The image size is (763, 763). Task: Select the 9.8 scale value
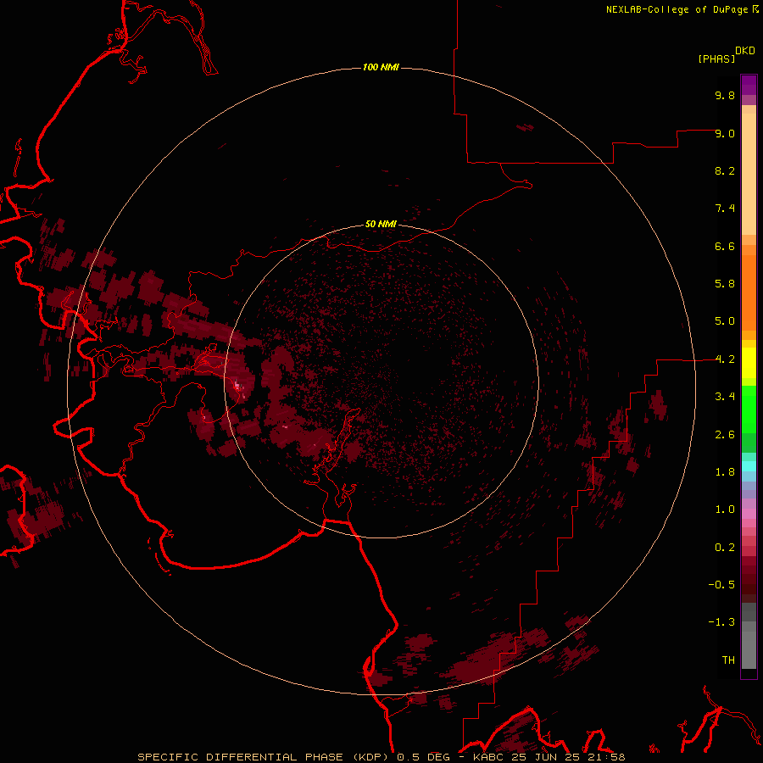click(725, 95)
